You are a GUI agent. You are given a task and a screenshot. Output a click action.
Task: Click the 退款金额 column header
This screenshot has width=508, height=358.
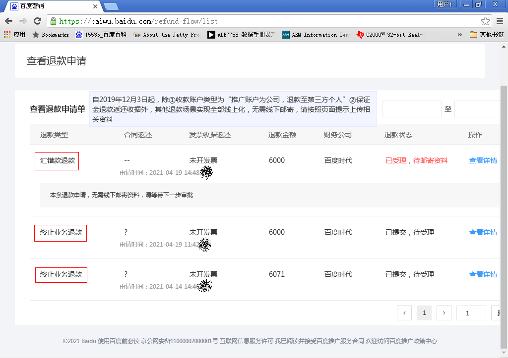tap(282, 135)
